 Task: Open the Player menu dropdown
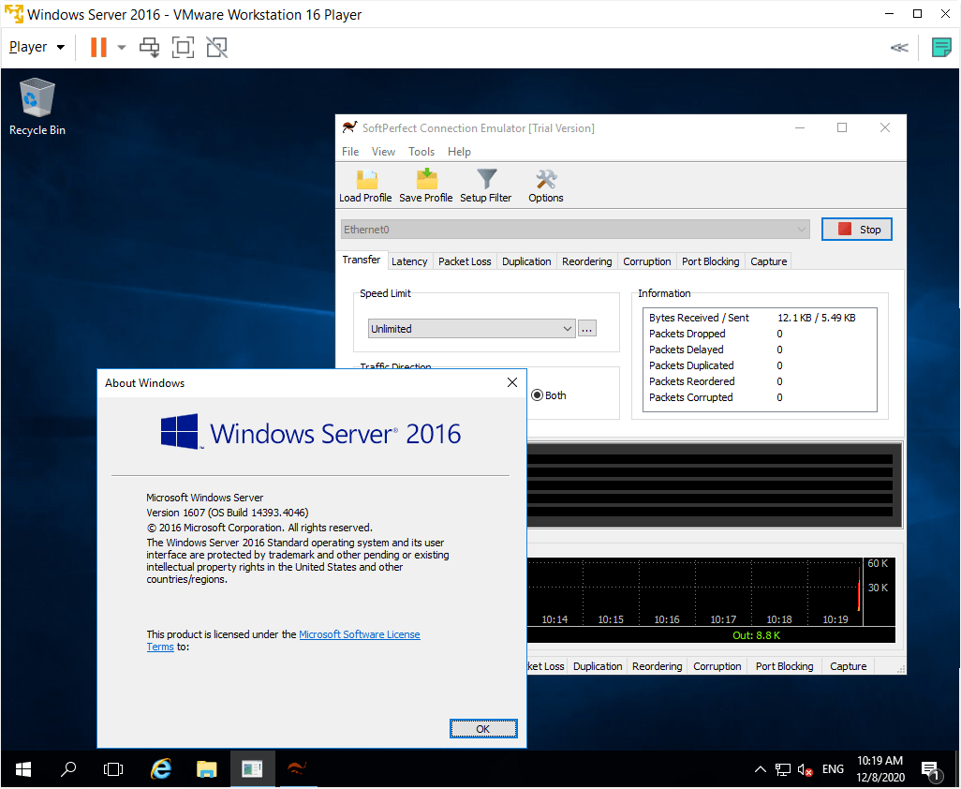(x=37, y=47)
